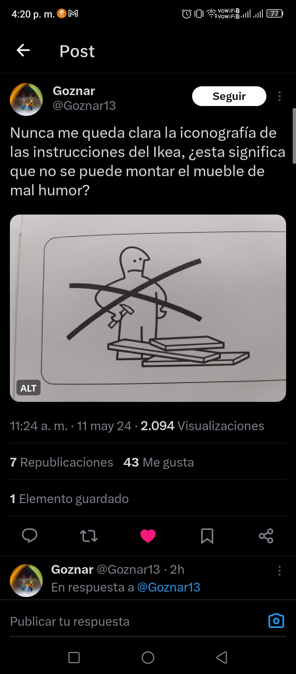Open the reply speech bubble icon
The image size is (296, 674).
pyautogui.click(x=30, y=536)
